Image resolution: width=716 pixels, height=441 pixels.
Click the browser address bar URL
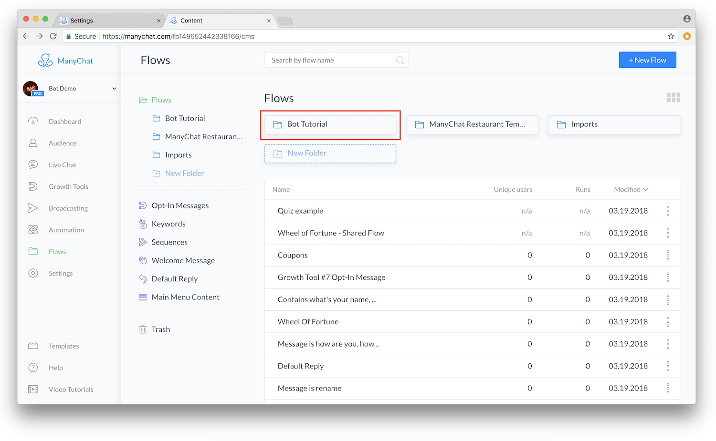[179, 36]
